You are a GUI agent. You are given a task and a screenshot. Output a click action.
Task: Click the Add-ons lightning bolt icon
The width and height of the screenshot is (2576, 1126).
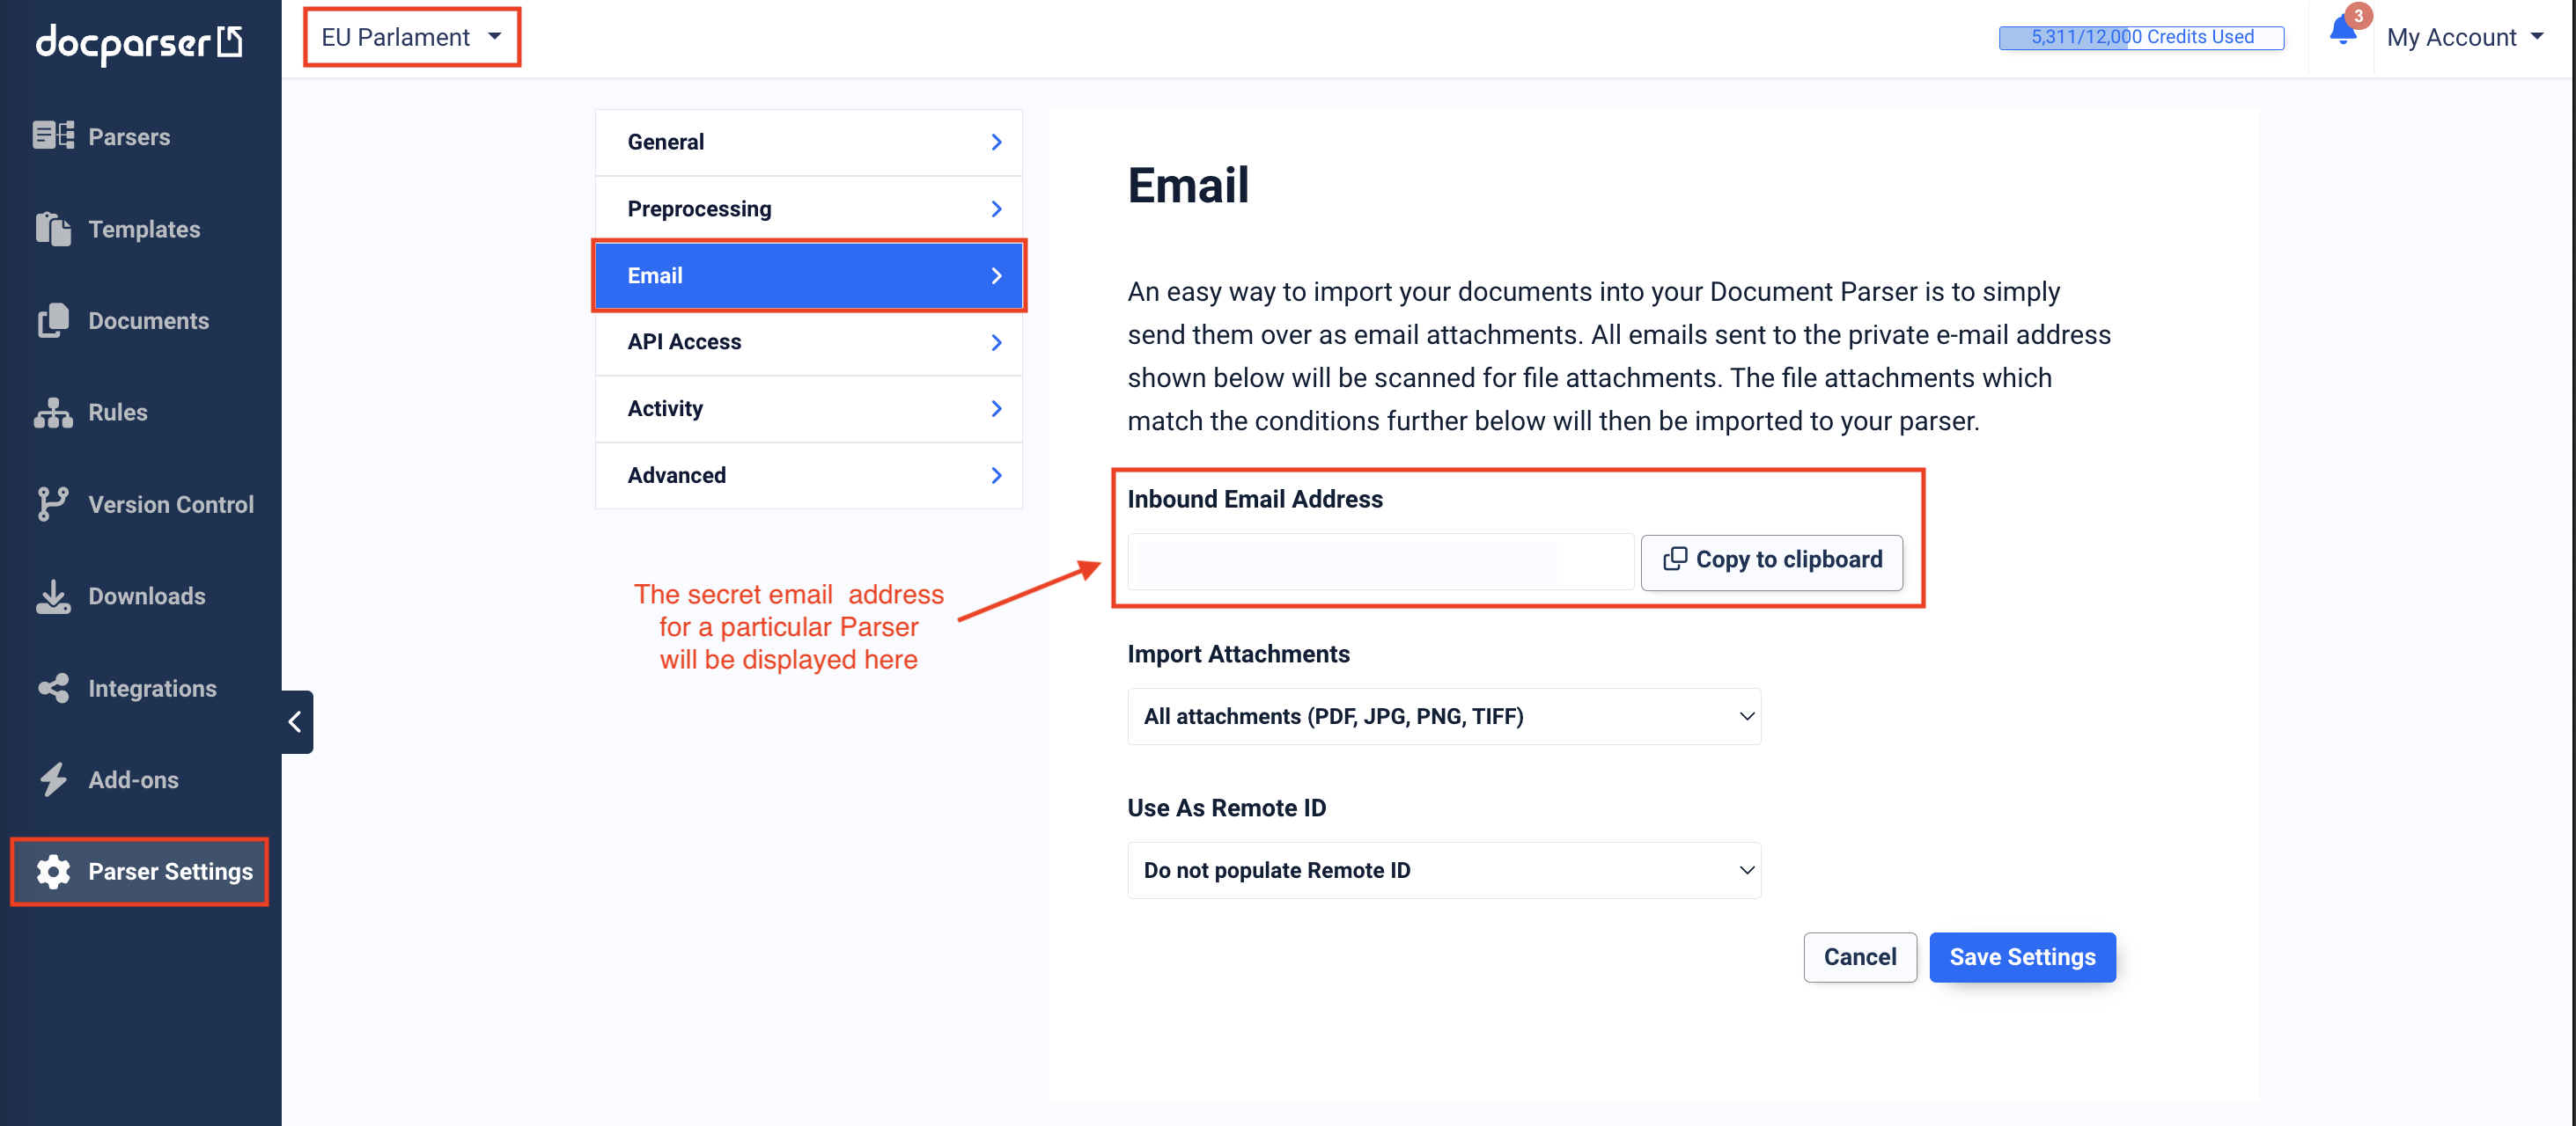point(53,779)
